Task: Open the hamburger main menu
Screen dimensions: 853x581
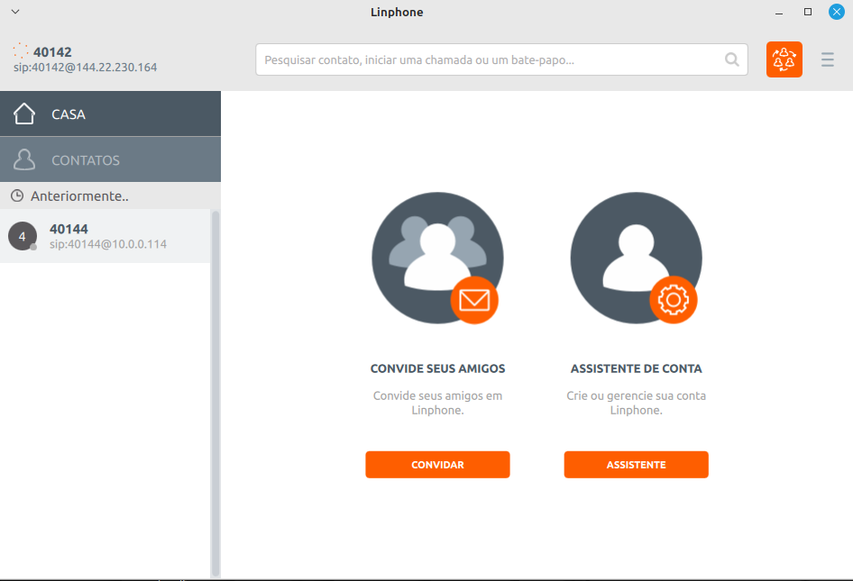Action: 828,59
